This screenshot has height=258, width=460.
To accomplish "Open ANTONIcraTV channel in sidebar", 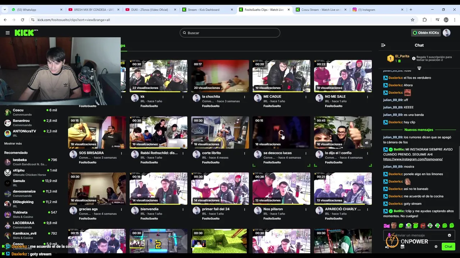I will coord(31,133).
